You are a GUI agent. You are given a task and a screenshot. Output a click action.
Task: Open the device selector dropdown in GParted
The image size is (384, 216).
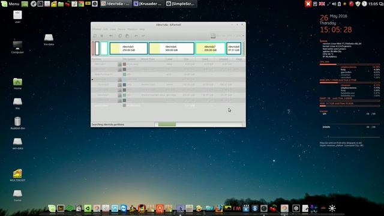coord(228,36)
